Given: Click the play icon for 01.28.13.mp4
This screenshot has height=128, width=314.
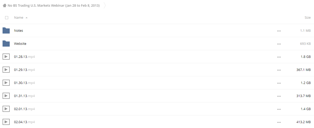Looking at the screenshot, I should click(6, 57).
